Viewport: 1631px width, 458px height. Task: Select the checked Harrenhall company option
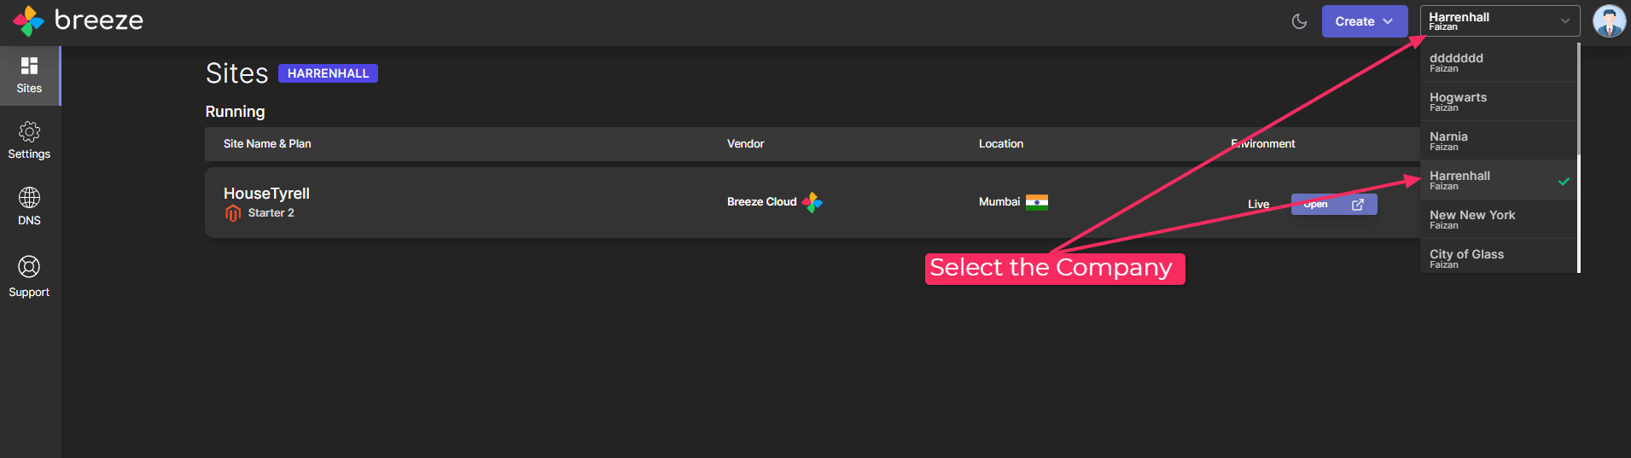(1498, 180)
